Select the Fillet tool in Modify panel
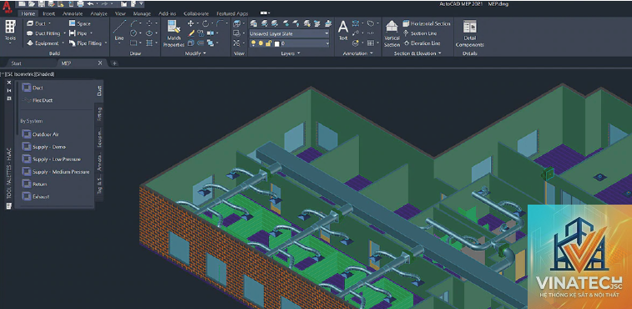Viewport: 632px width, 309px height. [220, 23]
